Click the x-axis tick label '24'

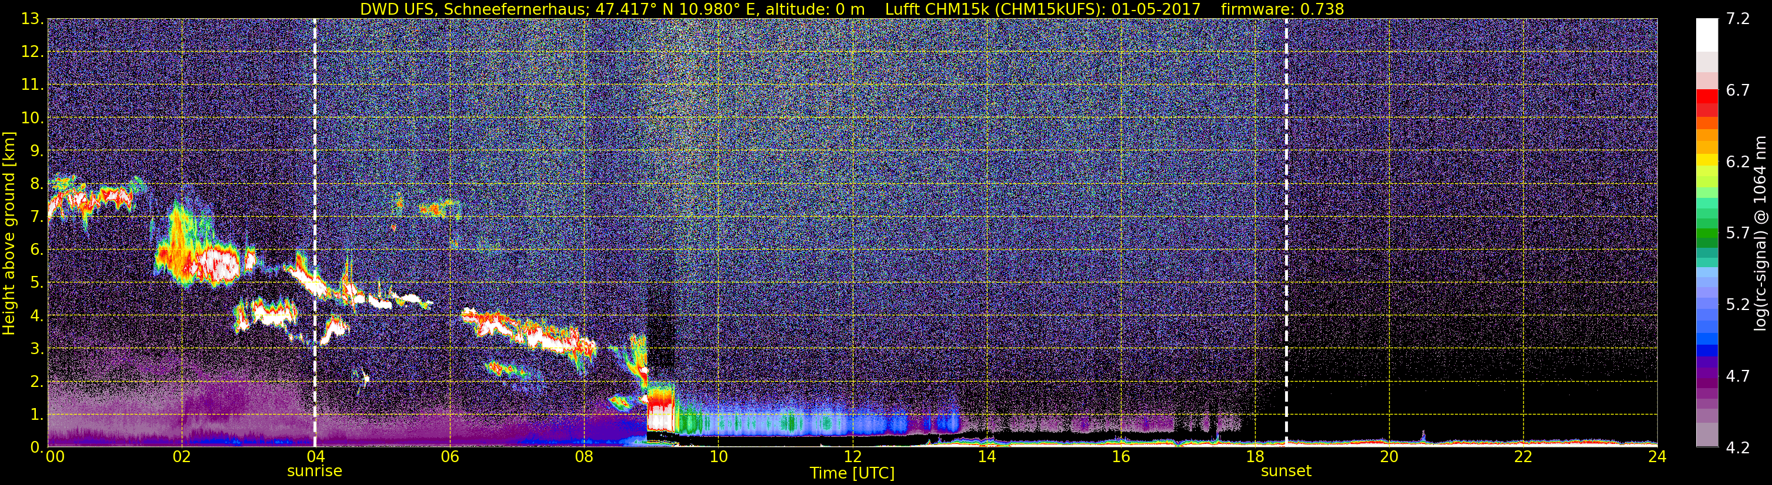pos(1657,457)
